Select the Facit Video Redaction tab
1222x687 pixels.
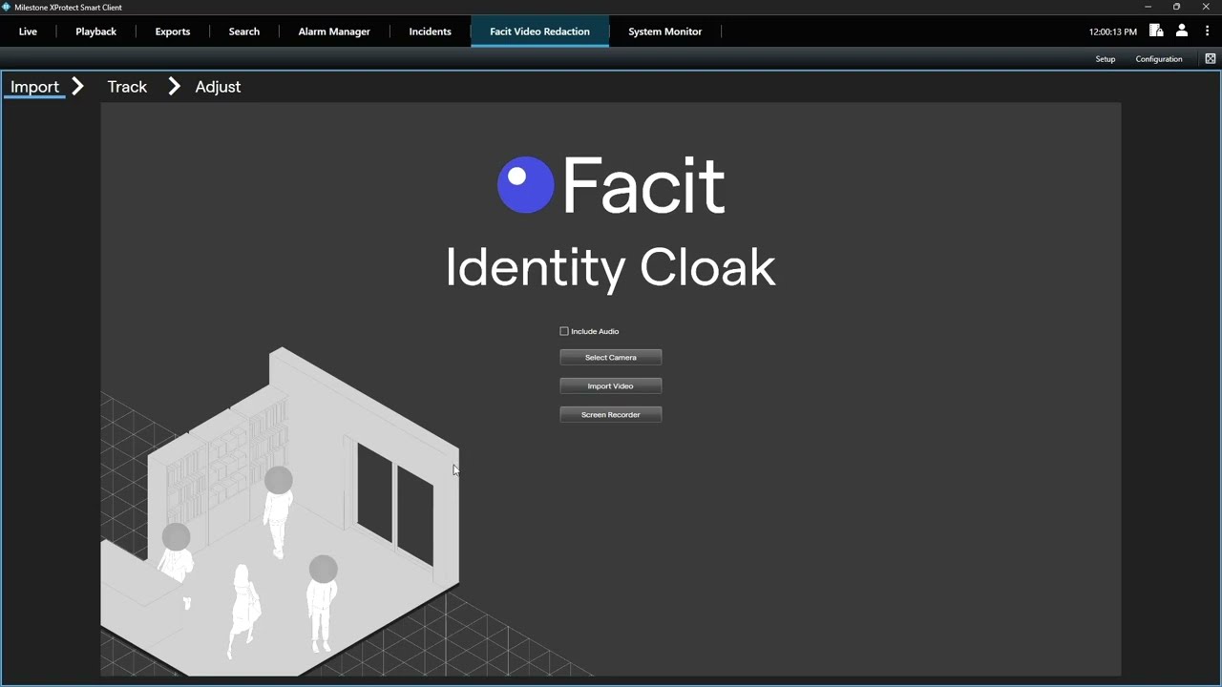point(539,31)
